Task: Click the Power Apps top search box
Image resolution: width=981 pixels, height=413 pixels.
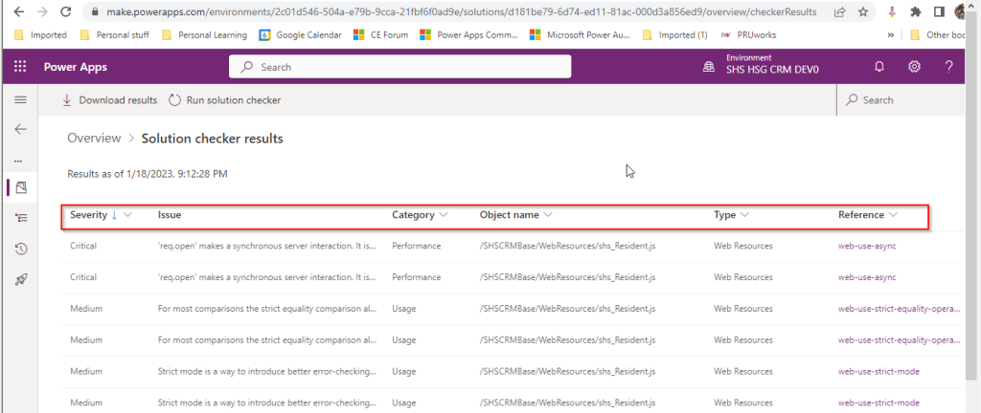Action: [x=399, y=67]
